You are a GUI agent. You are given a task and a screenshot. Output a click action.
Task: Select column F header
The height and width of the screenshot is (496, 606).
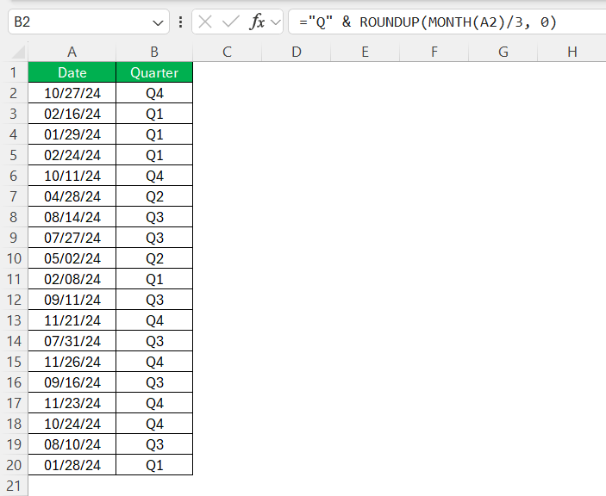434,52
